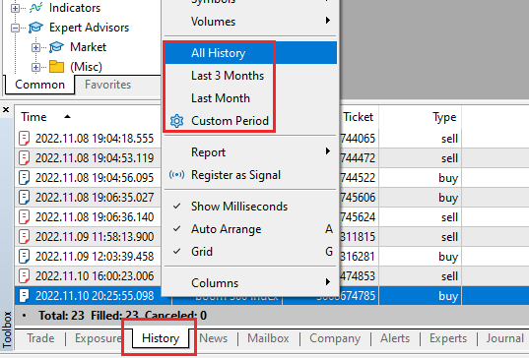Image resolution: width=529 pixels, height=358 pixels.
Task: Click the Indicators chart icon
Action: pos(35,8)
